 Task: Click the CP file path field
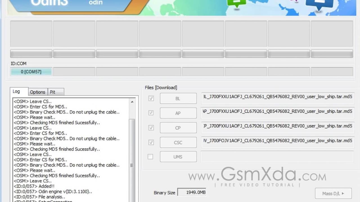278,127
